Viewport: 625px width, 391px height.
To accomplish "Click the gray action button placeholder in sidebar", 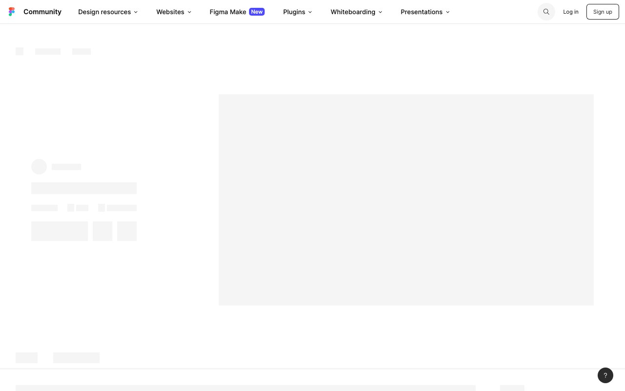I will tap(60, 231).
